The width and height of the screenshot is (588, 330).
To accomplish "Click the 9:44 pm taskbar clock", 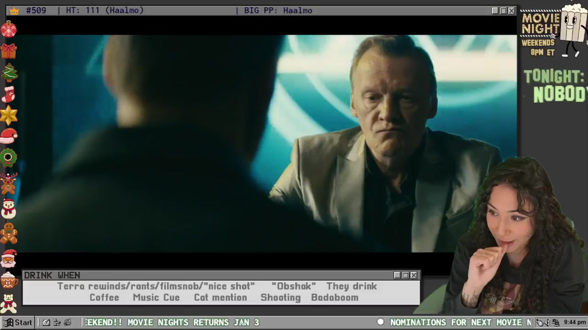I will click(x=575, y=322).
